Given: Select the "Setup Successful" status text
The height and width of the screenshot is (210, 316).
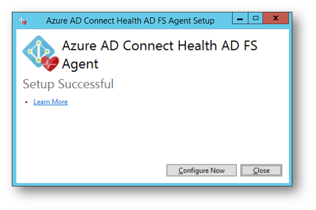Looking at the screenshot, I should [x=68, y=84].
